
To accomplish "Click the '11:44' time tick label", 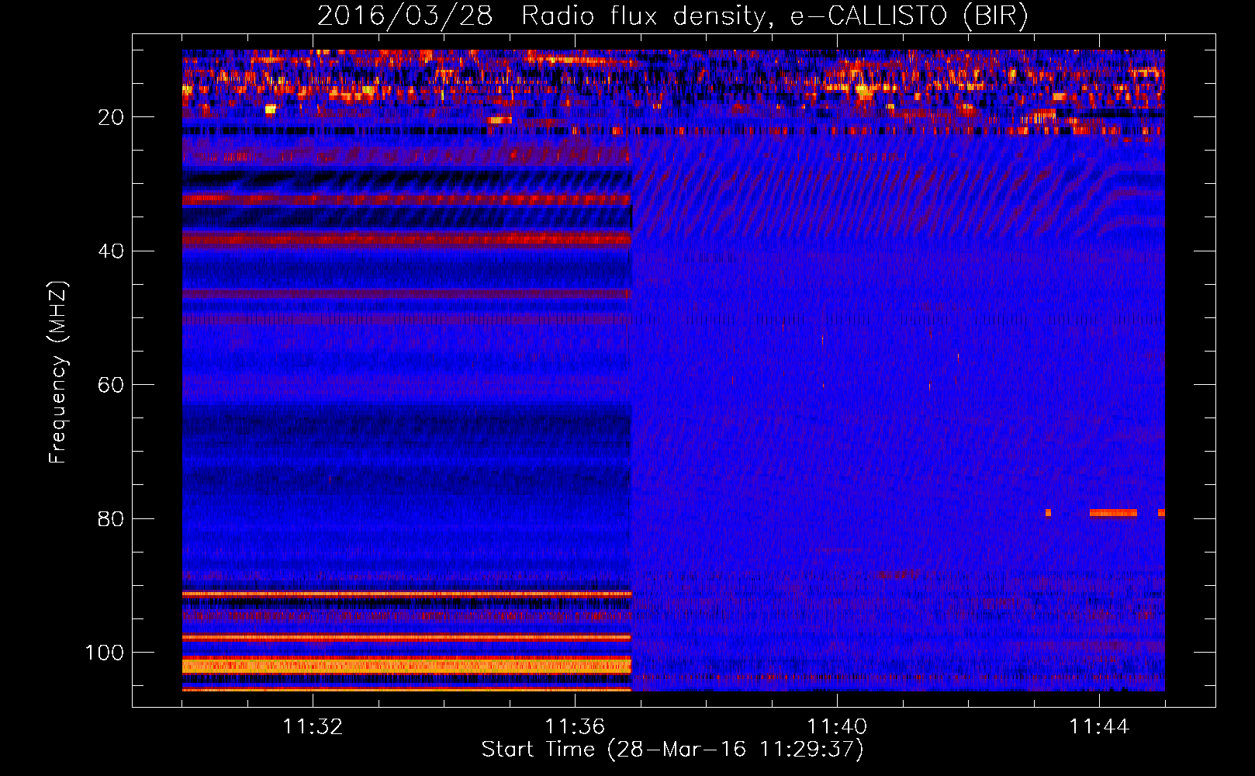I will (x=1099, y=727).
